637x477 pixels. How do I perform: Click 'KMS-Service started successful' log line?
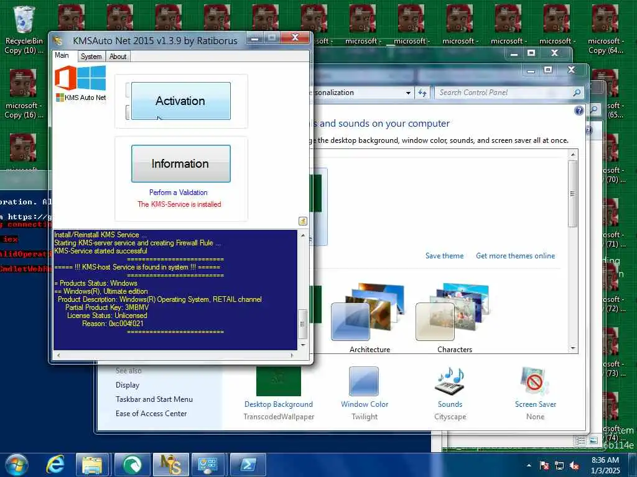(x=101, y=251)
